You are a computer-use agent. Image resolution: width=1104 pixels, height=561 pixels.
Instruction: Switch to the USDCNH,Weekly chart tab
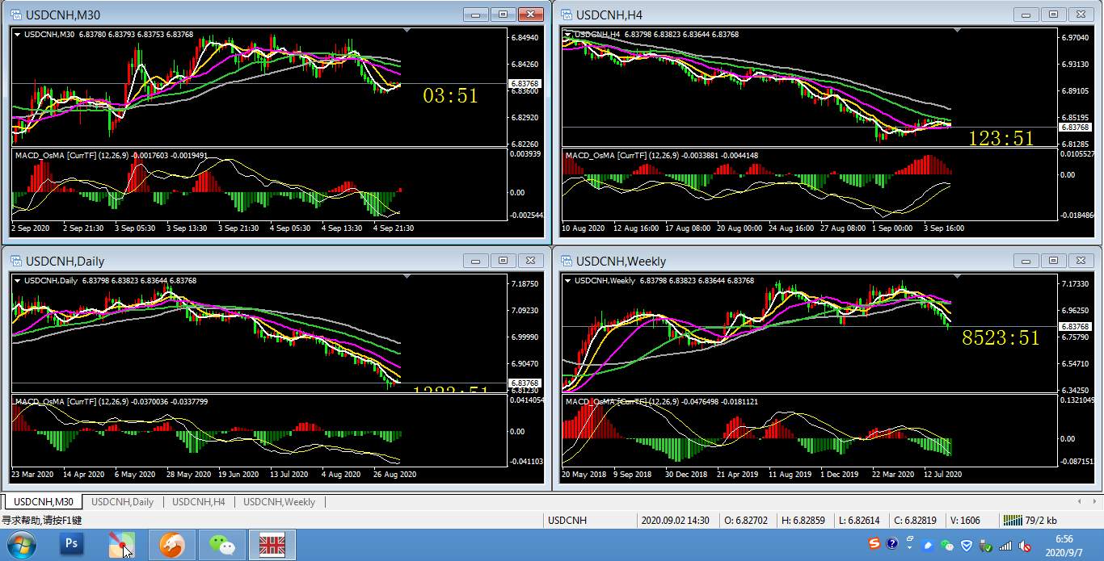tap(279, 502)
